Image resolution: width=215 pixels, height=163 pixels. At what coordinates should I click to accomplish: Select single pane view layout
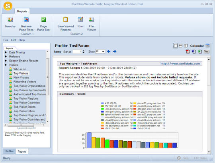tap(176, 46)
